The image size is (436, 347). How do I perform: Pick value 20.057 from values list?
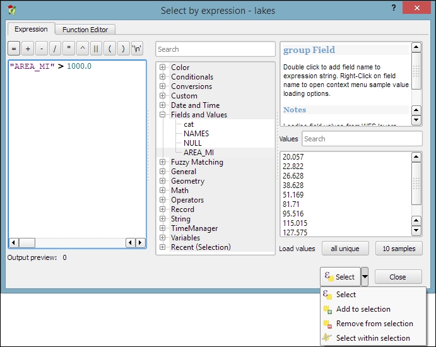pos(293,157)
